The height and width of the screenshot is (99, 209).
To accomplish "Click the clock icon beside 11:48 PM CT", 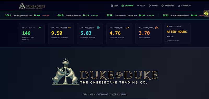I will pyautogui.click(x=168, y=41).
